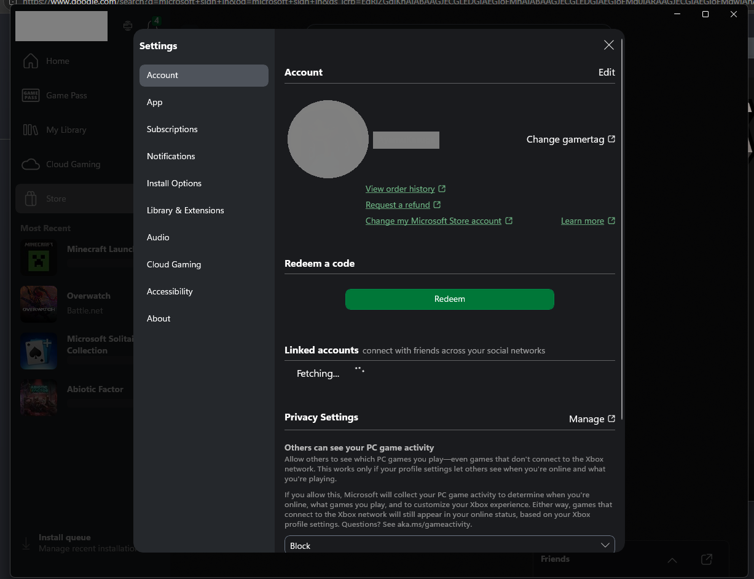
Task: Click Edit in the Account header
Action: [607, 72]
